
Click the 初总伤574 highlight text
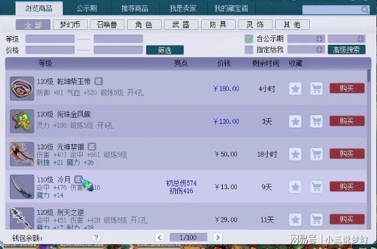181,183
